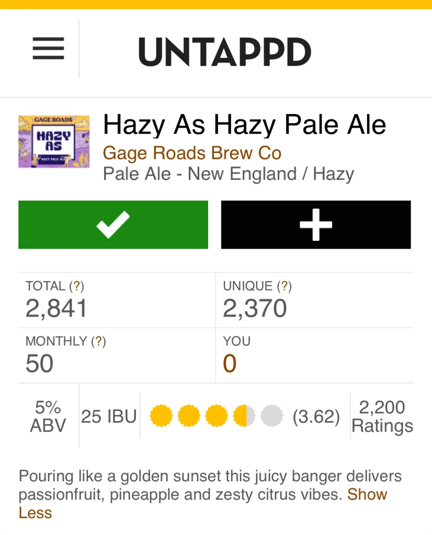Open the Hazy As beer label thumbnail
Viewport: 432px width, 535px height.
point(54,142)
